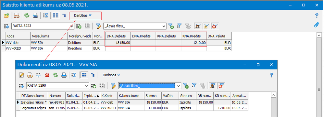Click Nosaukums column header in upper table
Screen dimensions: 324x118
coord(49,36)
